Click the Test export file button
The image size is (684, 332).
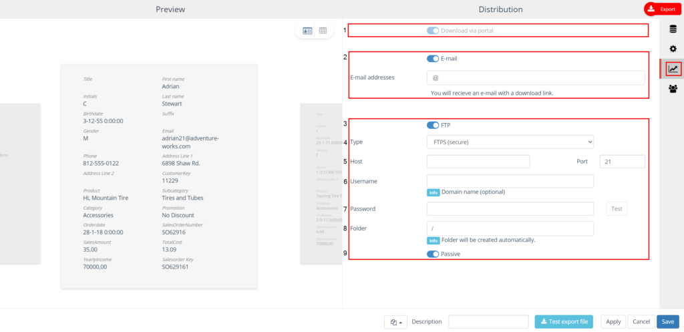564,322
